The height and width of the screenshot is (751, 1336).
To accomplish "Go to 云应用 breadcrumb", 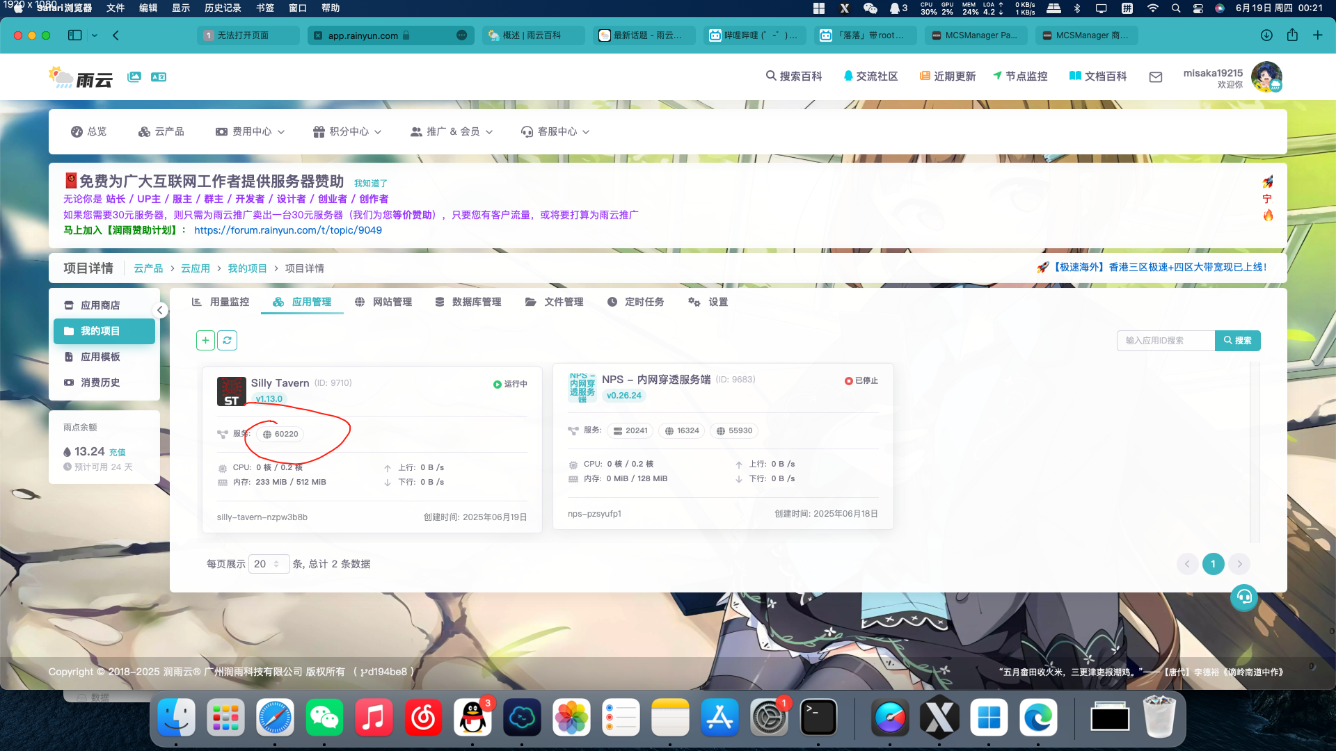I will coord(196,268).
